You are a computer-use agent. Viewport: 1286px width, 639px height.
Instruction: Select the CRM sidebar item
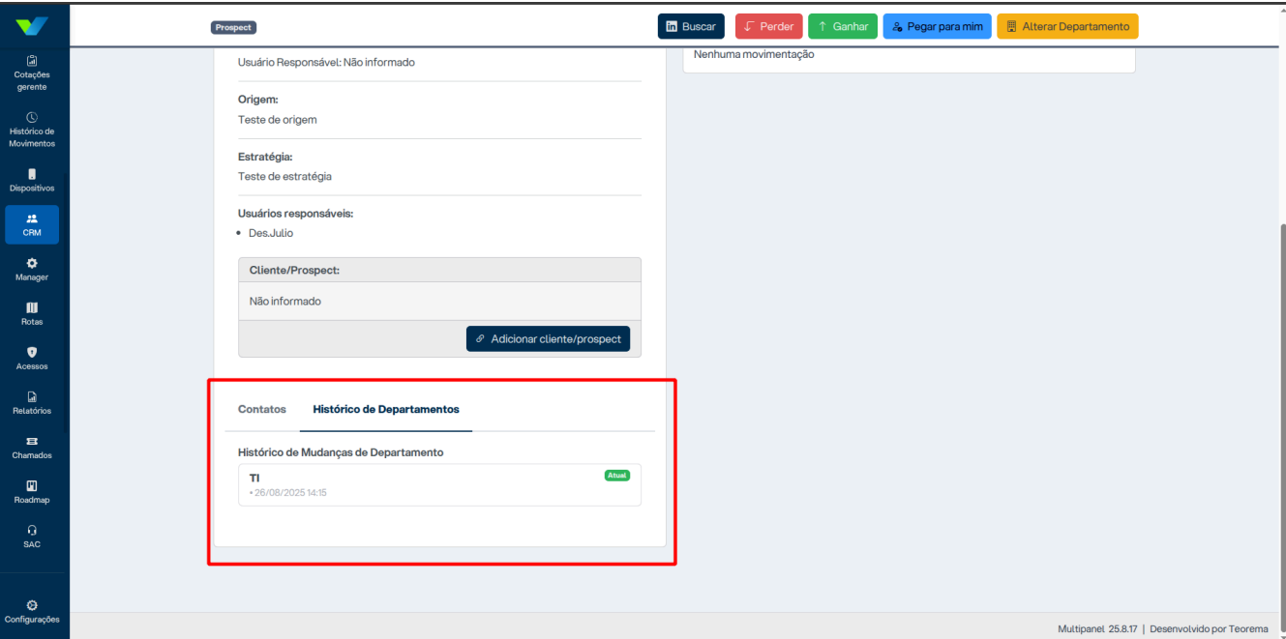[32, 224]
